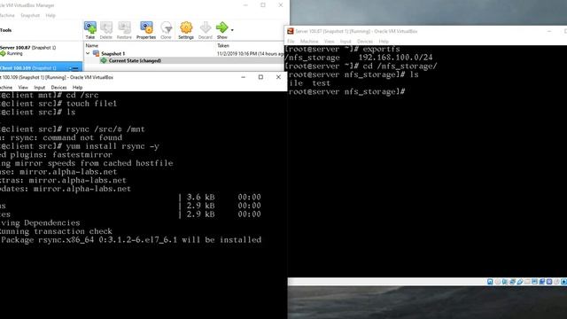
Task: Click the audio status icon in Server window
Action: (x=505, y=282)
